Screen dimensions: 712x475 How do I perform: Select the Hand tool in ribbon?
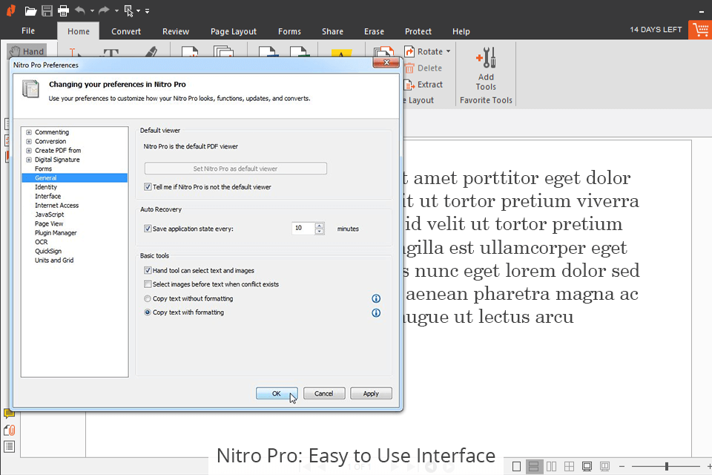pos(27,51)
